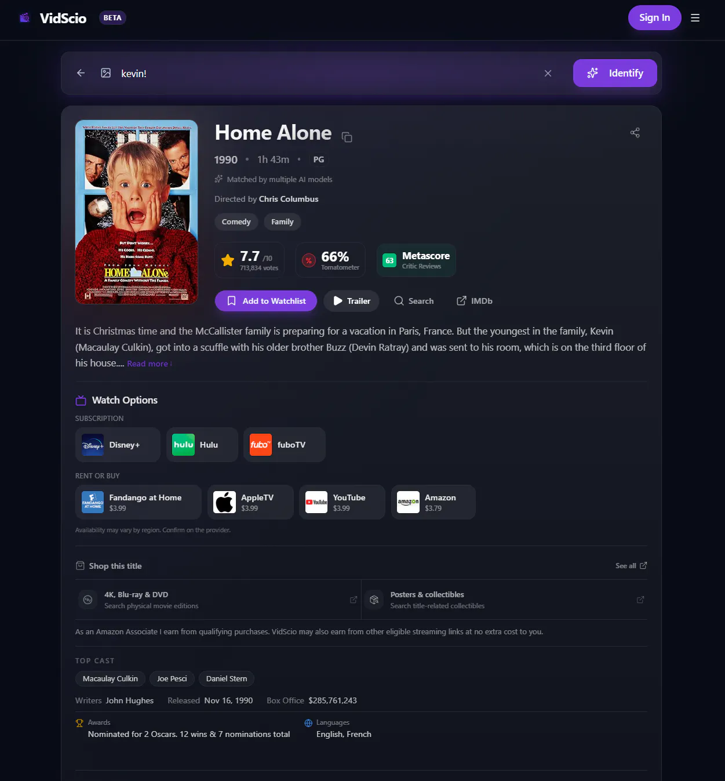Share this movie result
This screenshot has height=781, width=725.
pos(635,133)
